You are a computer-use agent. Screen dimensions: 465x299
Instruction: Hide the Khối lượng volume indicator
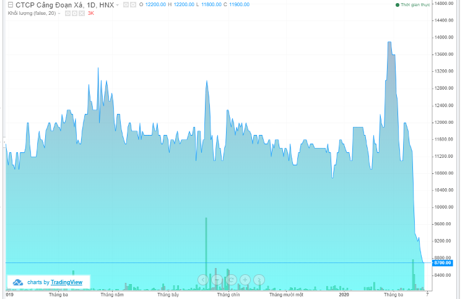67,13
